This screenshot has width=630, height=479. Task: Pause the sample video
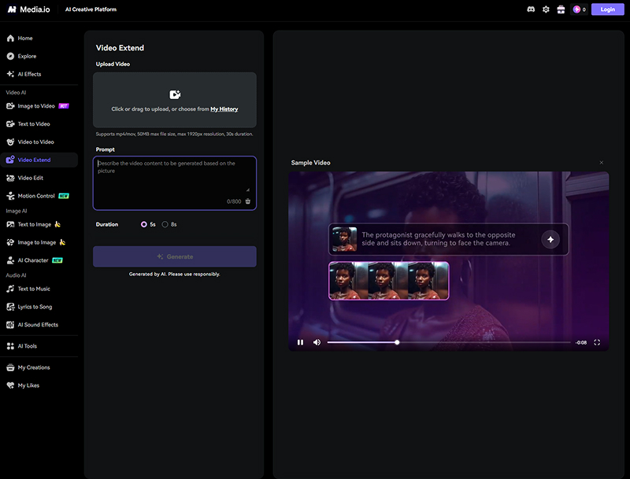pyautogui.click(x=300, y=342)
